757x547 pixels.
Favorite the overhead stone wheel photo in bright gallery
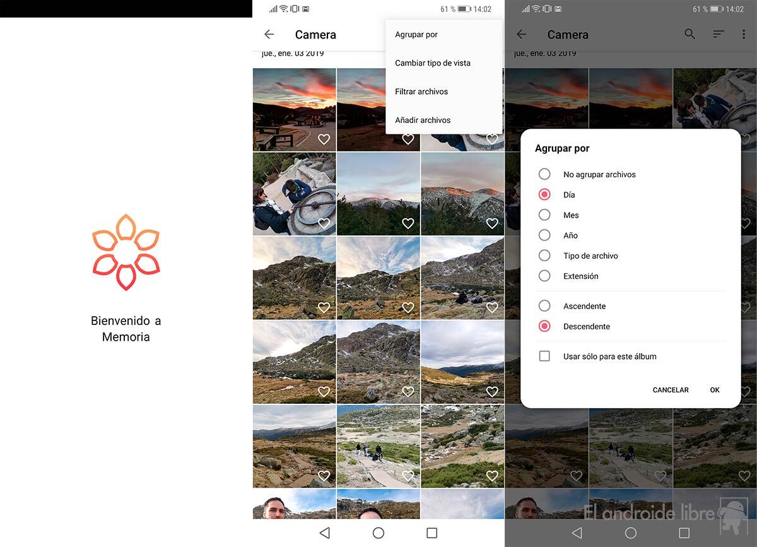pos(324,223)
